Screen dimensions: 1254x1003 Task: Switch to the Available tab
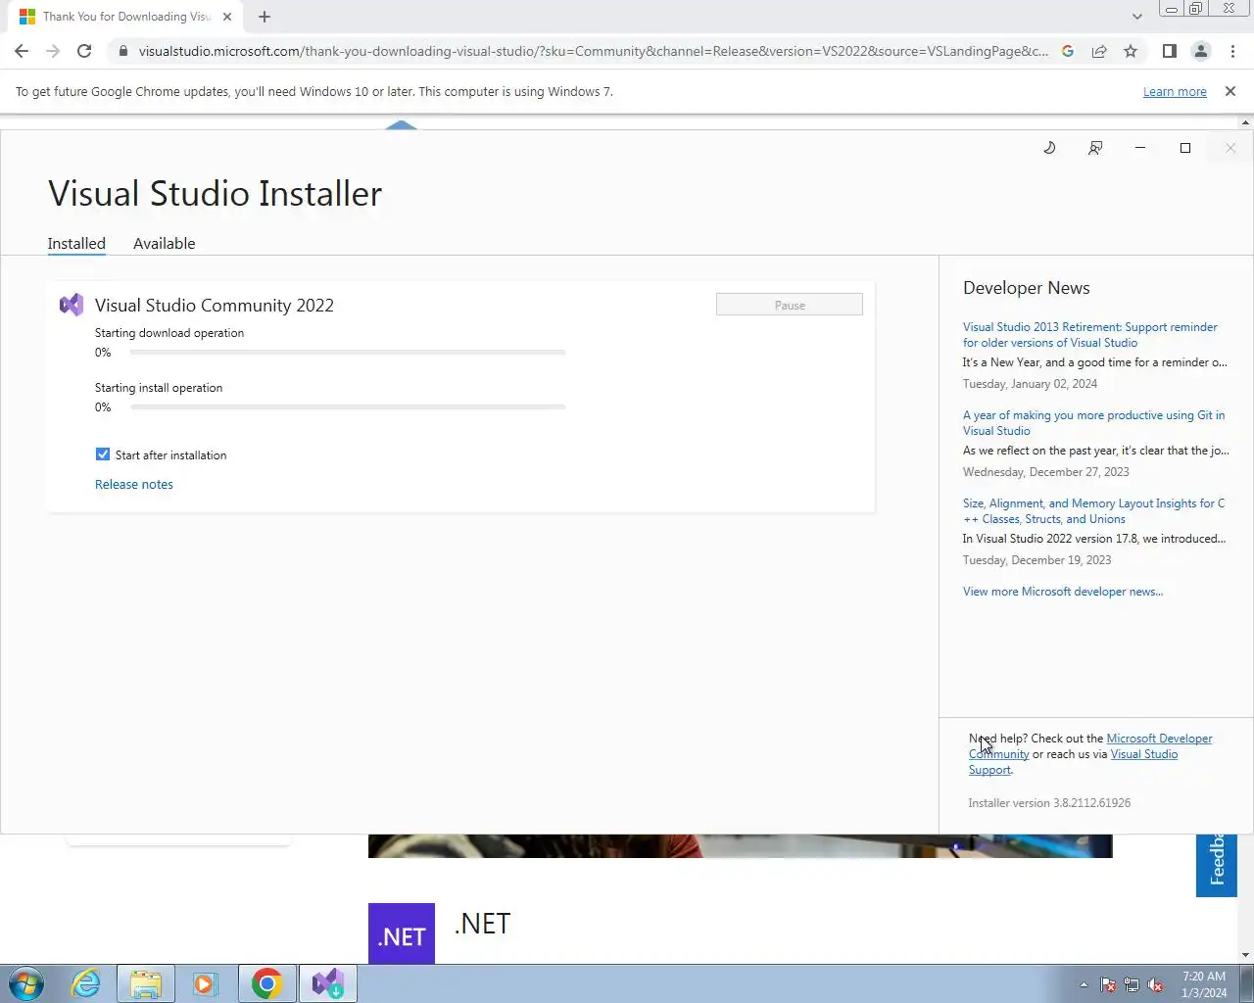165,243
